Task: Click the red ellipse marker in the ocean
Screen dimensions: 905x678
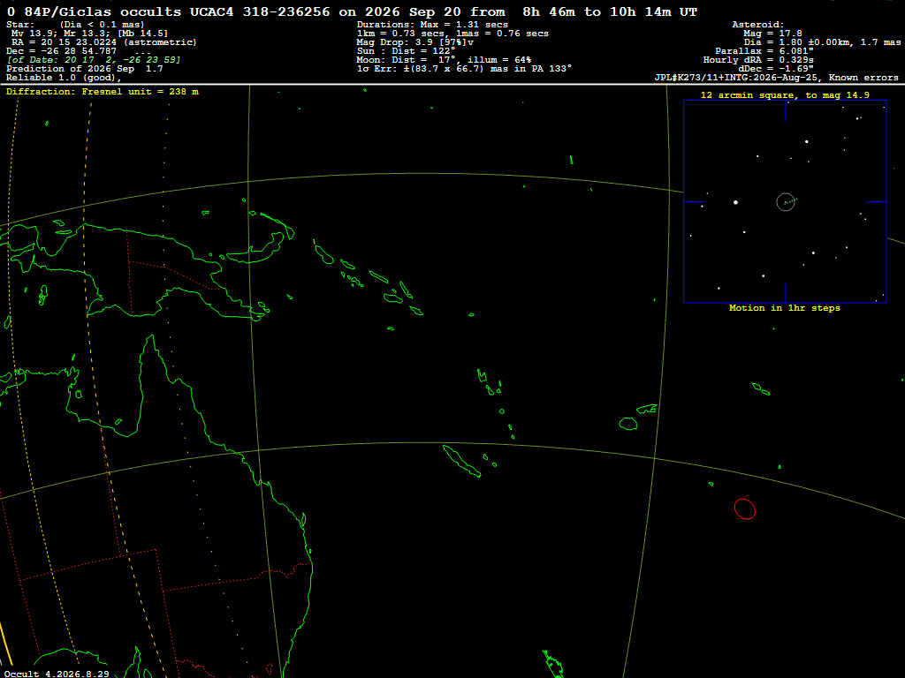Action: pyautogui.click(x=744, y=509)
